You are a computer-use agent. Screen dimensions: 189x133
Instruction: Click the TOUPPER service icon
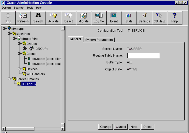pyautogui.click(x=19, y=84)
